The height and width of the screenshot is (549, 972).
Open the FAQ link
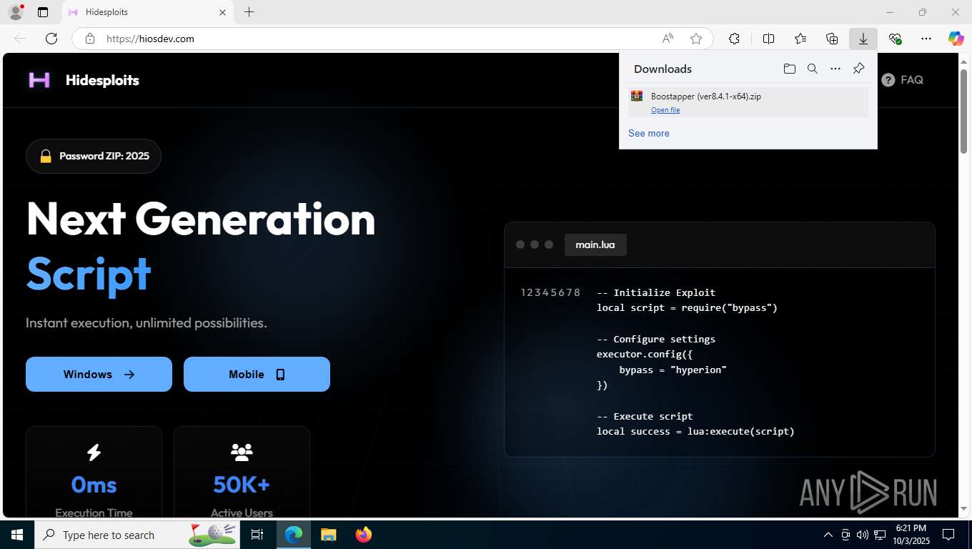coord(903,80)
